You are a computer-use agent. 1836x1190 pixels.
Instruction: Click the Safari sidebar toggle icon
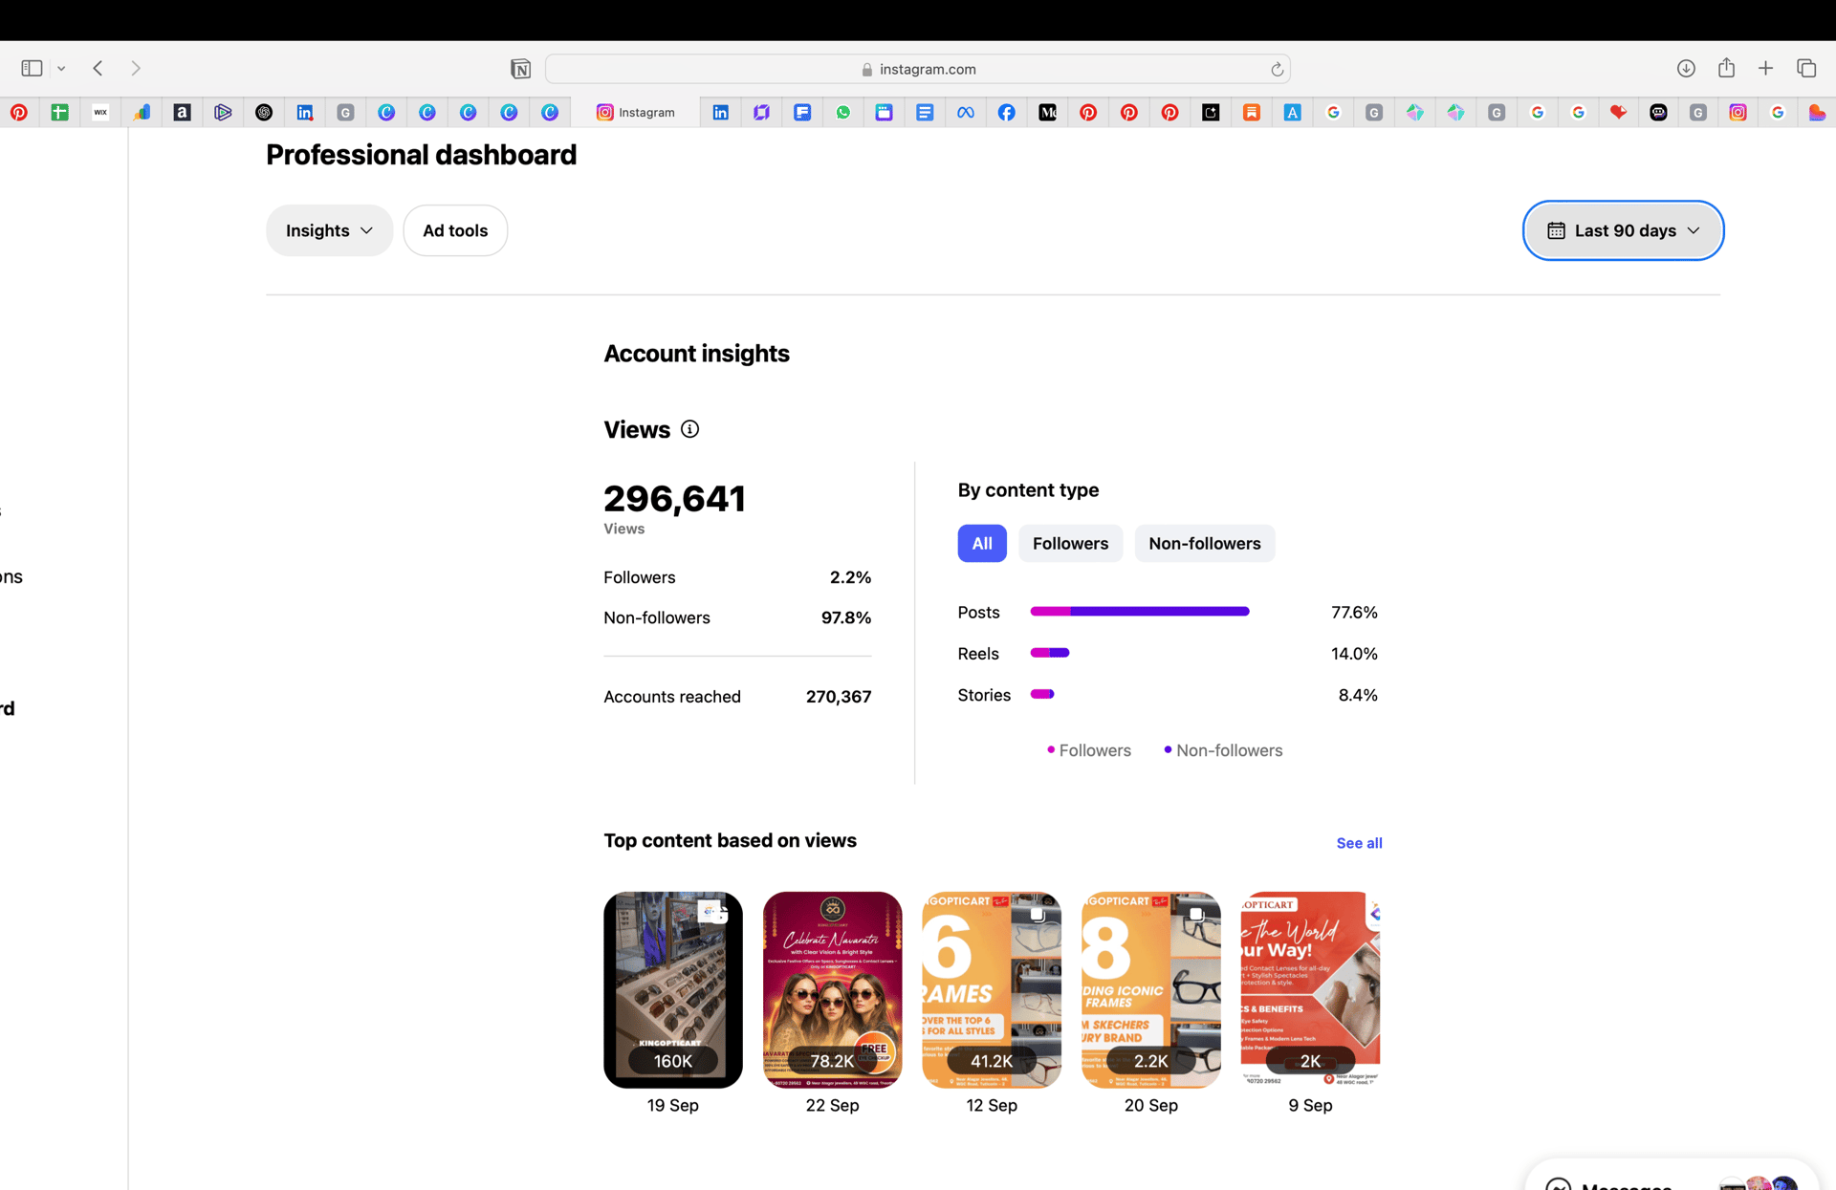tap(32, 68)
